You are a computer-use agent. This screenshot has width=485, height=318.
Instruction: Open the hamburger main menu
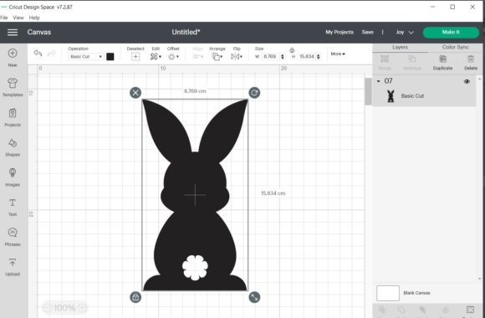click(x=13, y=32)
